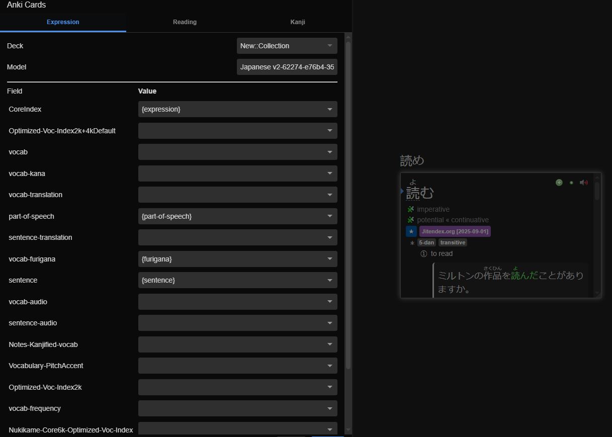The width and height of the screenshot is (612, 437).
Task: Open the Deck dropdown showing New::Collection
Action: click(287, 46)
